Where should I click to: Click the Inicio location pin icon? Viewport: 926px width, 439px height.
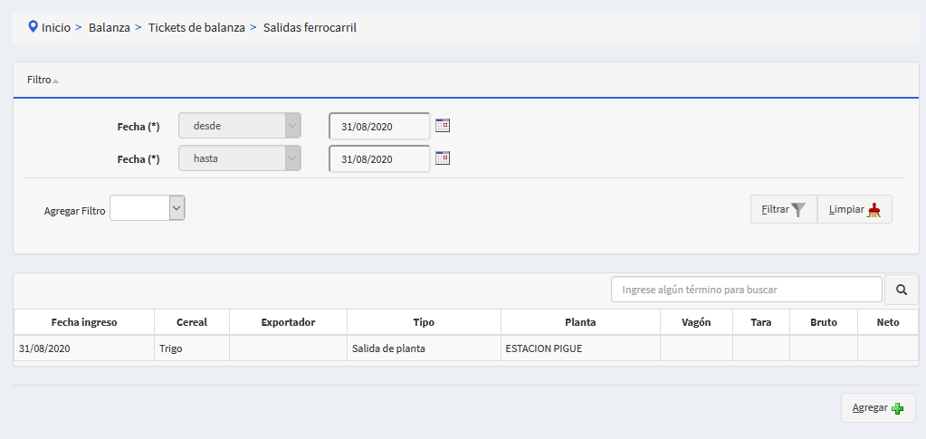33,27
